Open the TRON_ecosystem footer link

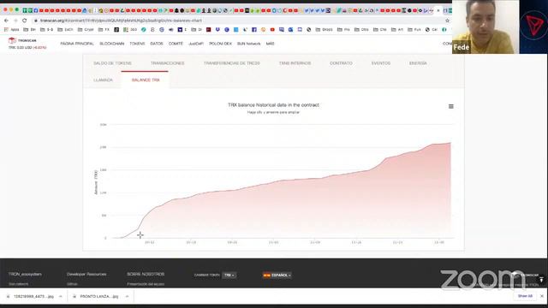pos(25,274)
